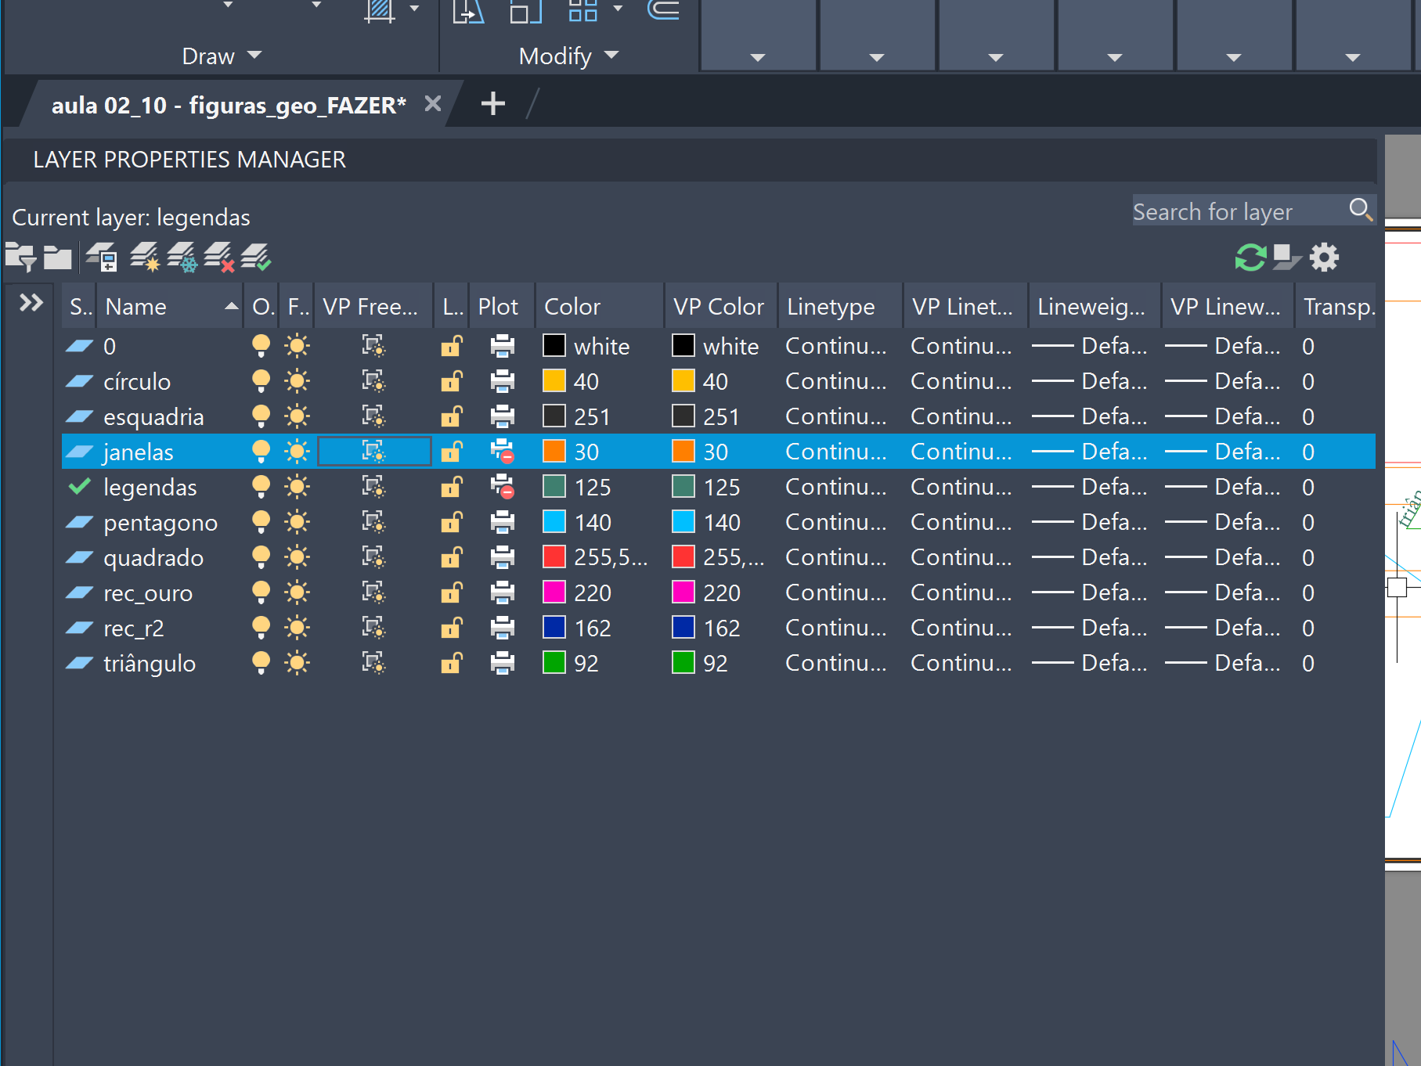This screenshot has width=1421, height=1066.
Task: Refresh the layer list
Action: coord(1250,257)
